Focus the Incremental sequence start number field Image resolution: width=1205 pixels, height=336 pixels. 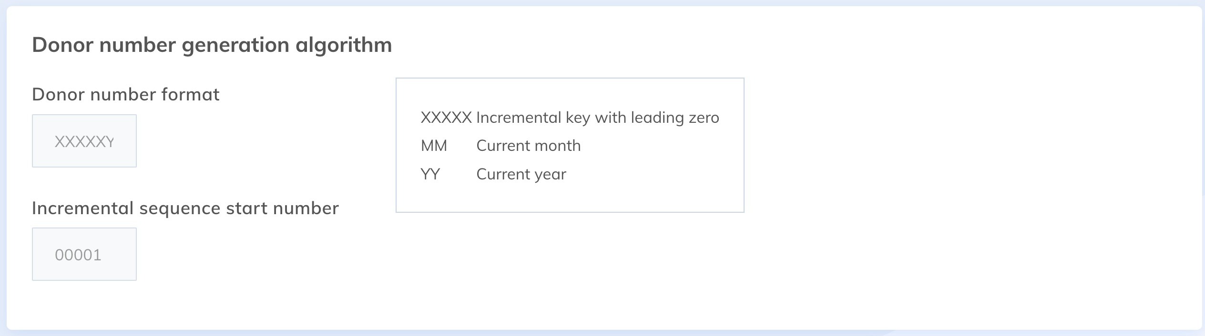84,254
